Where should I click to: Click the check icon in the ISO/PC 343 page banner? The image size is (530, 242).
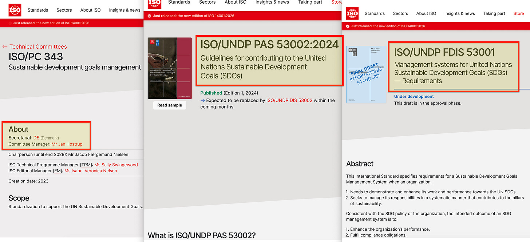click(10, 23)
